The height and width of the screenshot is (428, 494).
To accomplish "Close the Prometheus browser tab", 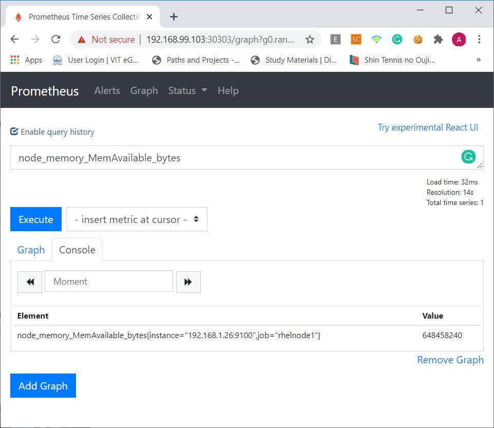I will pos(149,17).
